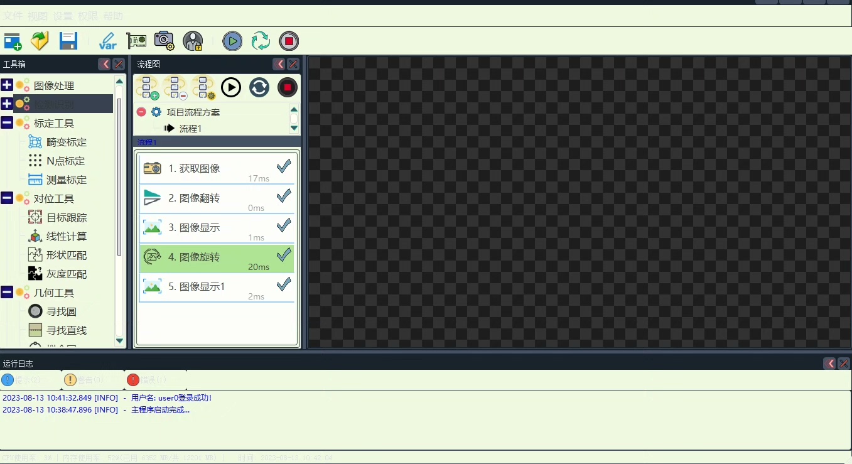The image size is (852, 464).
Task: Click flow tree scrollbar down arrow
Action: pos(294,128)
